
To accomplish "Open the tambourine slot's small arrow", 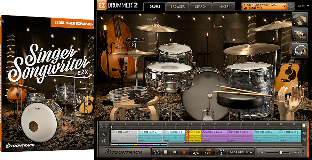I will 294,55.
